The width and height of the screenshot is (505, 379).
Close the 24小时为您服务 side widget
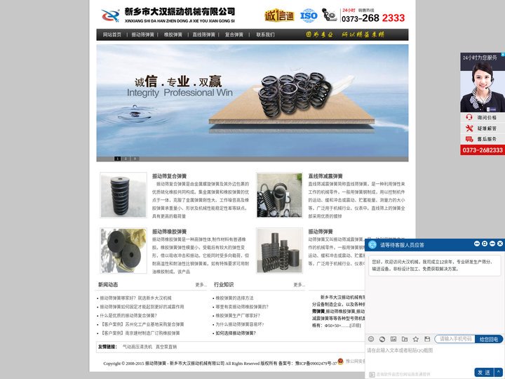[x=503, y=55]
